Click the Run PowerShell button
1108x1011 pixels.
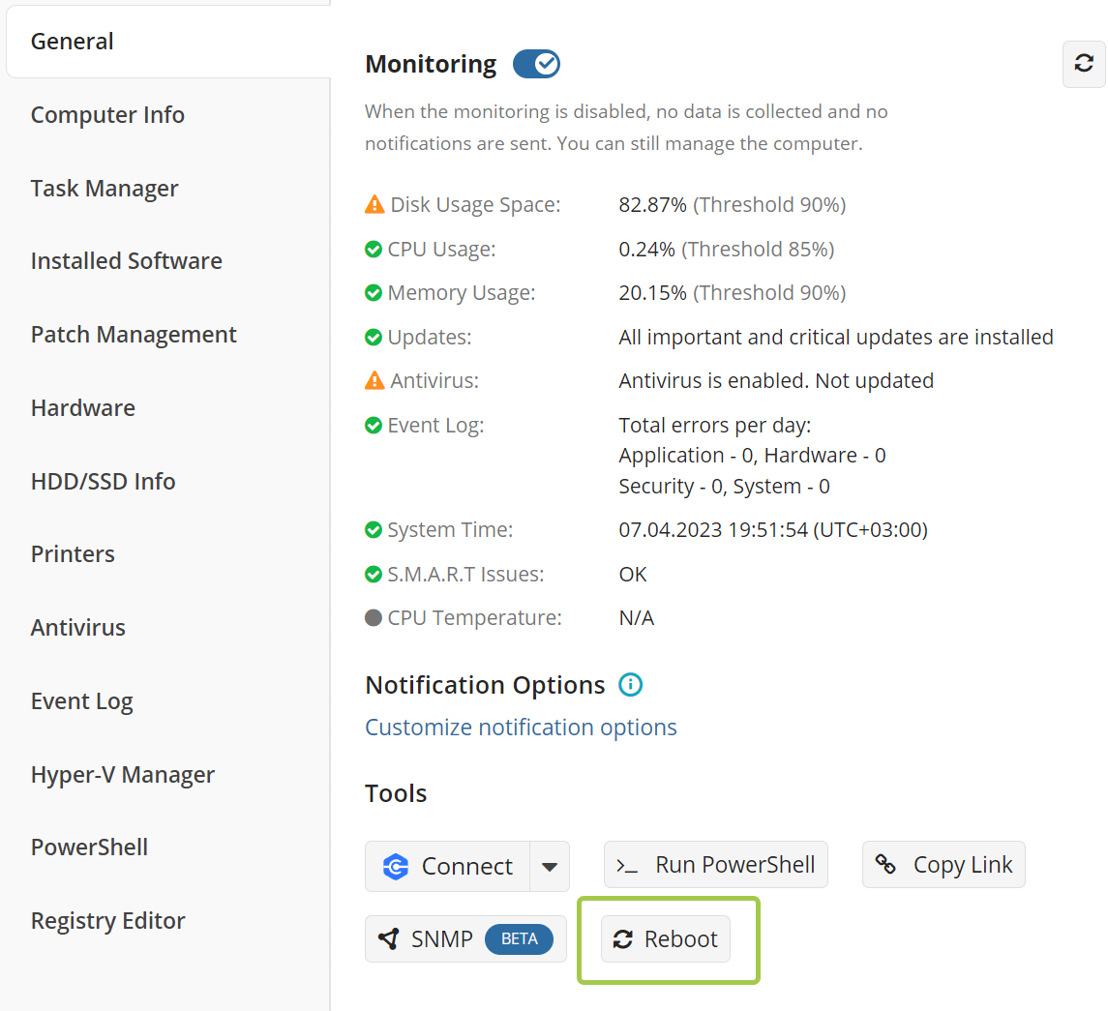[x=716, y=864]
